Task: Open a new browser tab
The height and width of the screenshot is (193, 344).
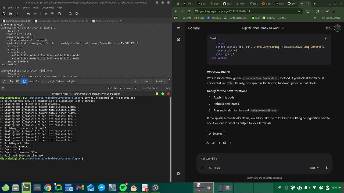Action: pos(315,4)
